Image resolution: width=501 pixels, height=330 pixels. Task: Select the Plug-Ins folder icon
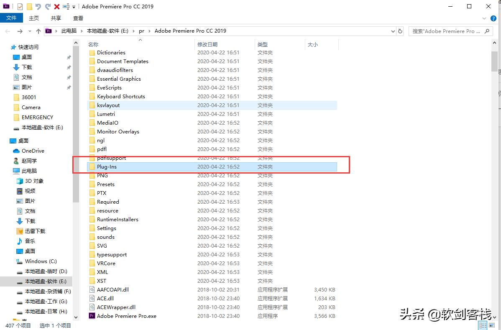tap(92, 167)
